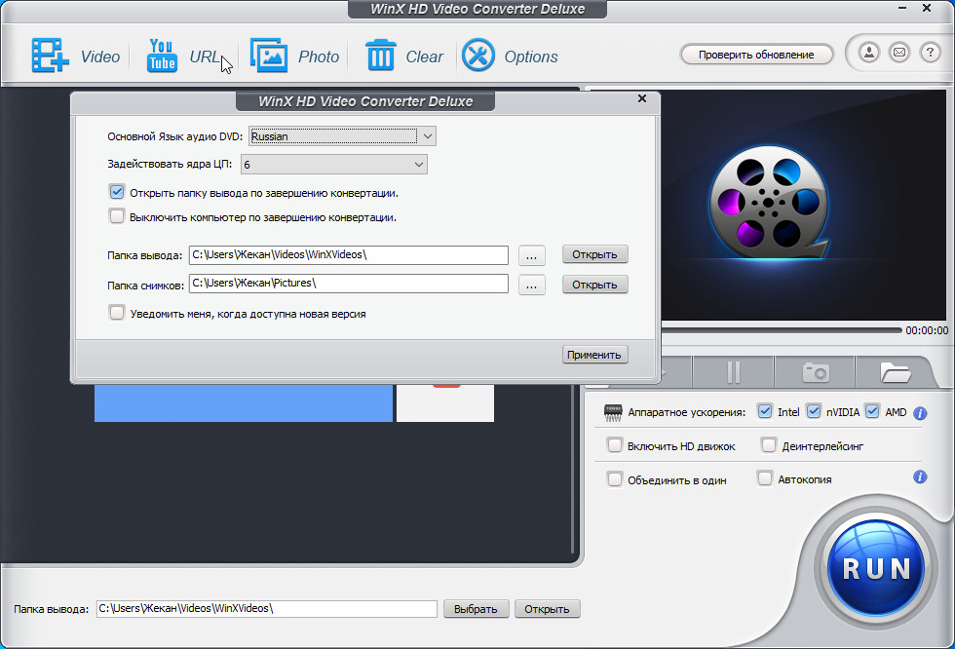Click the file list vertical scrollbar
This screenshot has height=649, width=955.
pyautogui.click(x=573, y=468)
